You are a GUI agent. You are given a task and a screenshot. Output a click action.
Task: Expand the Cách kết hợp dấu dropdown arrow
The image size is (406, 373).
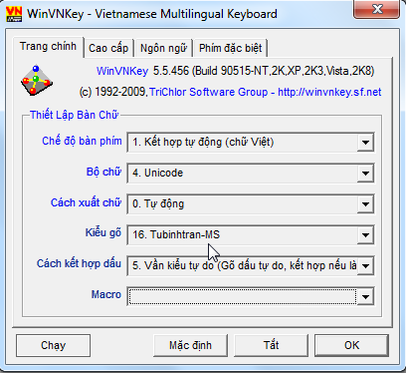click(x=365, y=266)
